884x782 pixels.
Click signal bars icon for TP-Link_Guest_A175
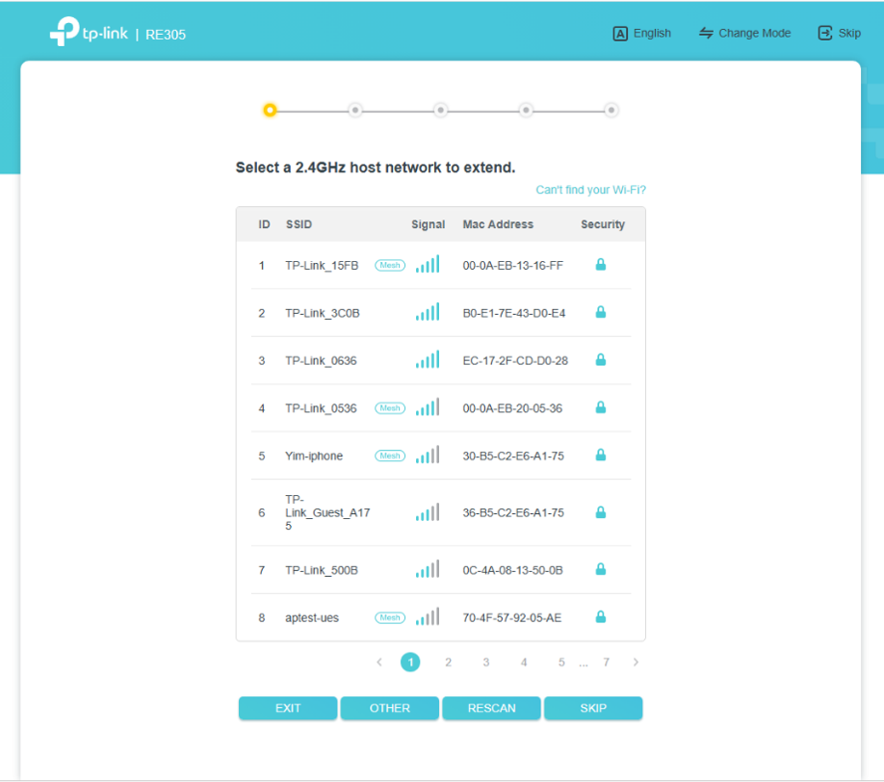click(x=428, y=512)
